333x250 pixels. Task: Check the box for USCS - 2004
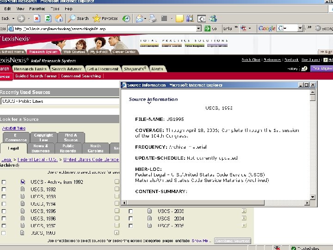(130, 219)
